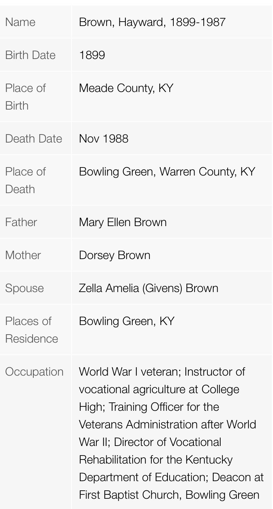
Task: Click the Nov 1988 death date value
Action: (x=104, y=139)
